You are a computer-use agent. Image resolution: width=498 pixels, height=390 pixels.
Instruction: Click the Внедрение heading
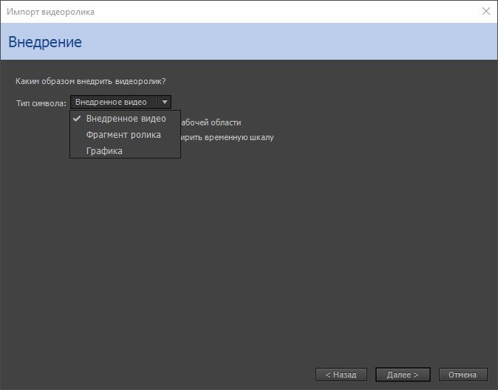(45, 42)
